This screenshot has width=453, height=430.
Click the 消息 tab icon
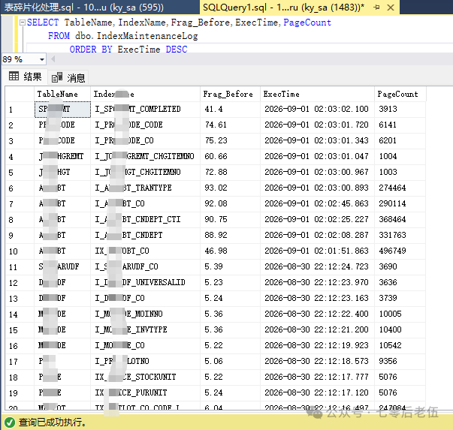57,77
